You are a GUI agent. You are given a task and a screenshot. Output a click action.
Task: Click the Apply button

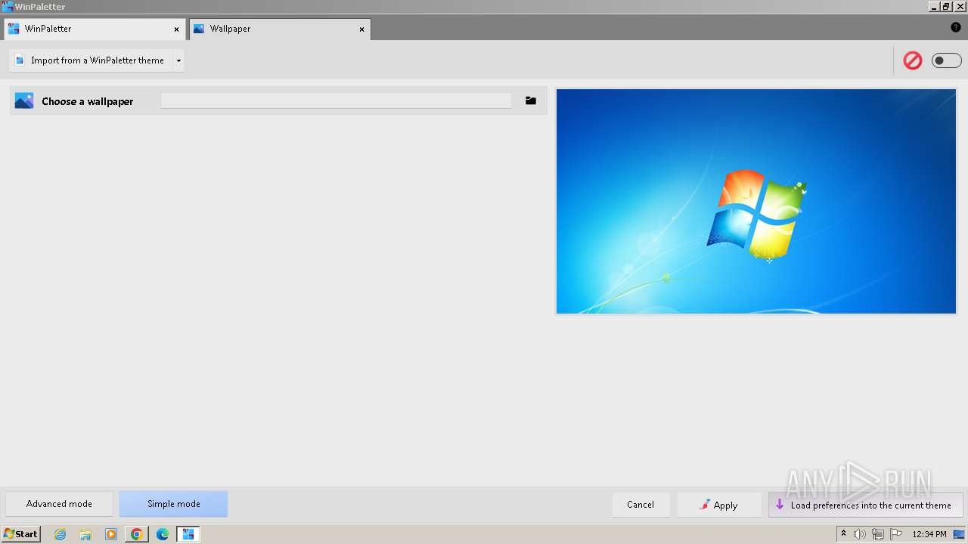click(718, 505)
